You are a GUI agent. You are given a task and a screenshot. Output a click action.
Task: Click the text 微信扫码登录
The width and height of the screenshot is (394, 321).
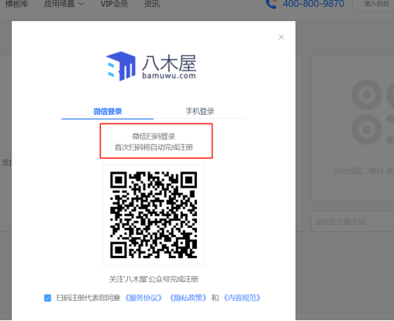(x=154, y=136)
